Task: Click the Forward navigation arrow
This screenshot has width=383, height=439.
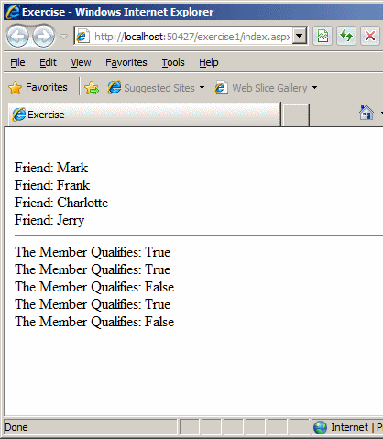Action: coord(44,37)
